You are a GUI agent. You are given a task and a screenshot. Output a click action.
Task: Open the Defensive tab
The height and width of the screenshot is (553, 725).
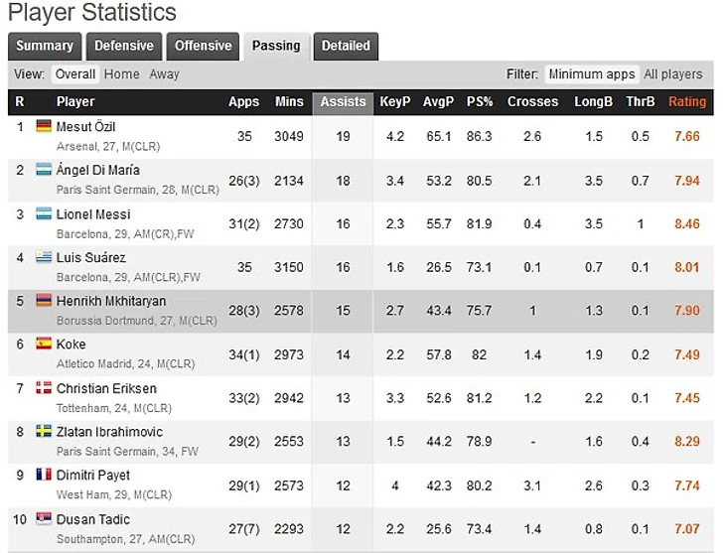click(124, 46)
